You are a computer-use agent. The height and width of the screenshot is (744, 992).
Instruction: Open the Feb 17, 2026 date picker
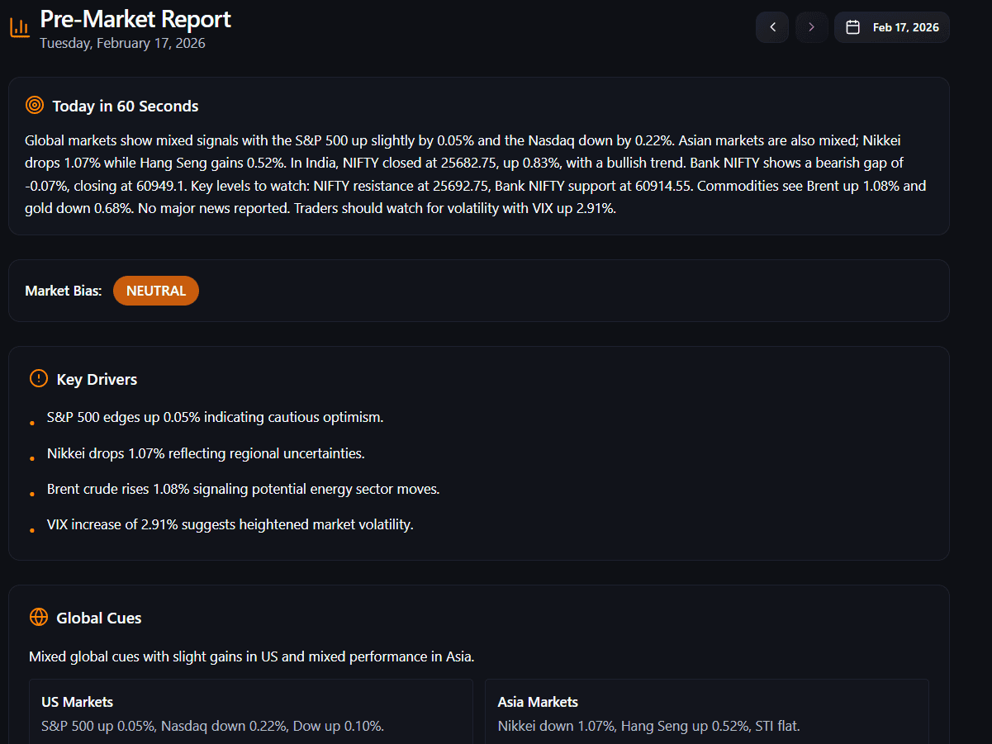click(x=892, y=27)
